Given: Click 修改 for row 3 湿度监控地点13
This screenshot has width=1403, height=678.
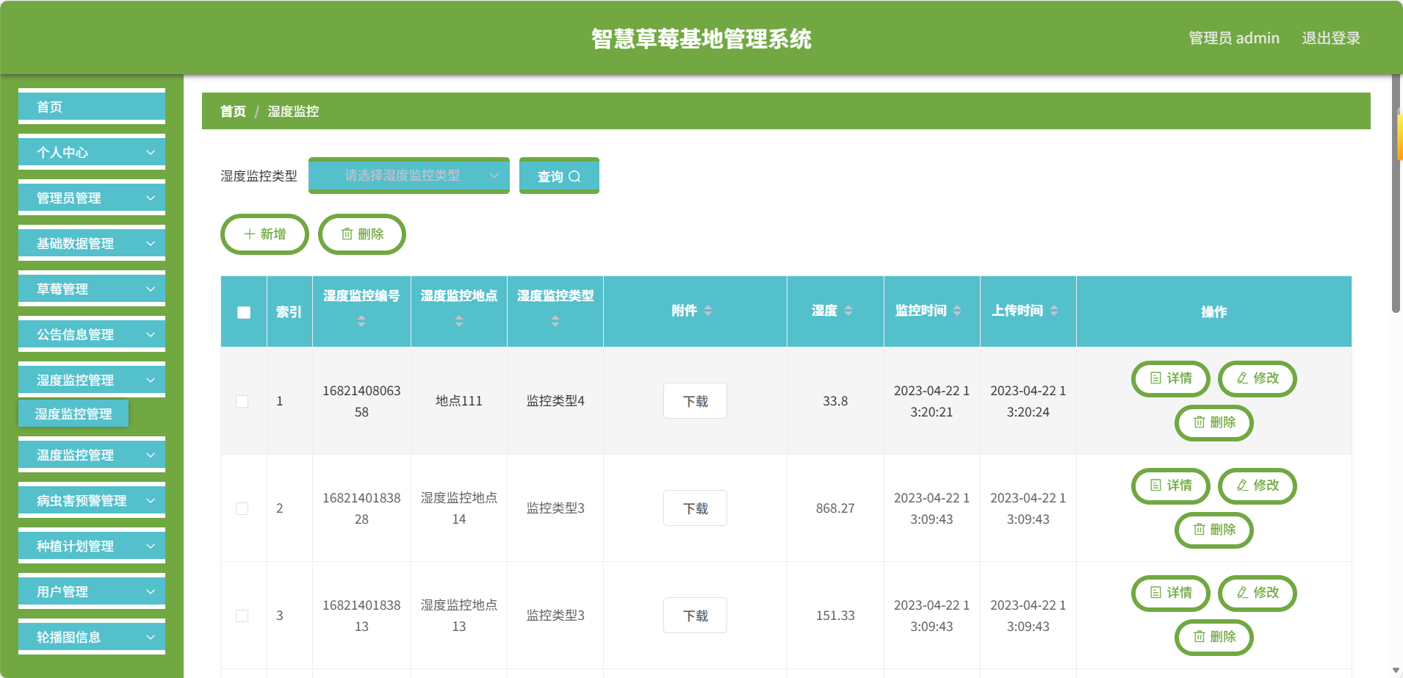Looking at the screenshot, I should point(1258,593).
